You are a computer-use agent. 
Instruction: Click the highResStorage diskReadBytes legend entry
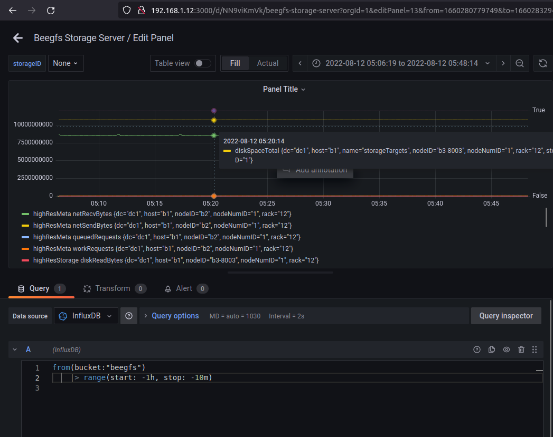[x=176, y=260]
